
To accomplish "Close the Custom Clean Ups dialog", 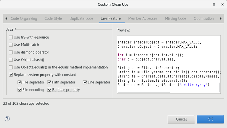I will coord(222,5).
